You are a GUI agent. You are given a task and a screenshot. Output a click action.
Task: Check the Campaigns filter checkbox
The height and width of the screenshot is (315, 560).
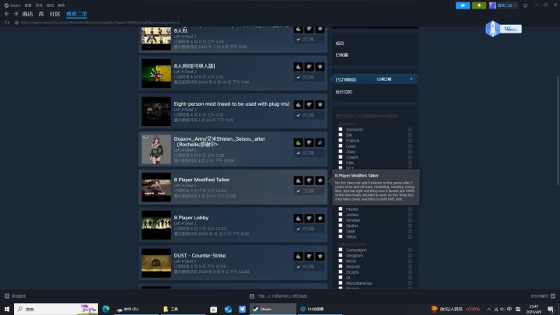tap(341, 250)
